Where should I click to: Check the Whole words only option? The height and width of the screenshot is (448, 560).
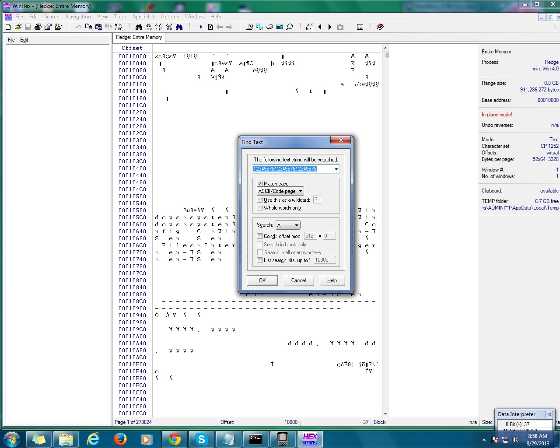tap(260, 207)
